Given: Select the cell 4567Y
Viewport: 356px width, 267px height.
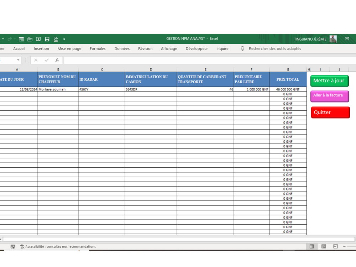Looking at the screenshot, I should click(x=102, y=89).
